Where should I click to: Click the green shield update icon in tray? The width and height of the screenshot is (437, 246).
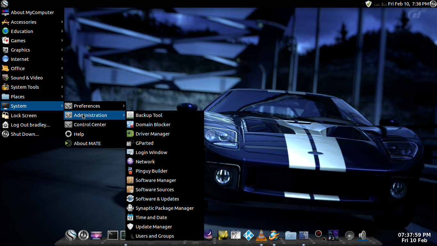click(369, 4)
